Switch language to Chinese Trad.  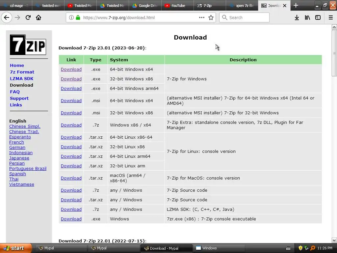pos(24,132)
